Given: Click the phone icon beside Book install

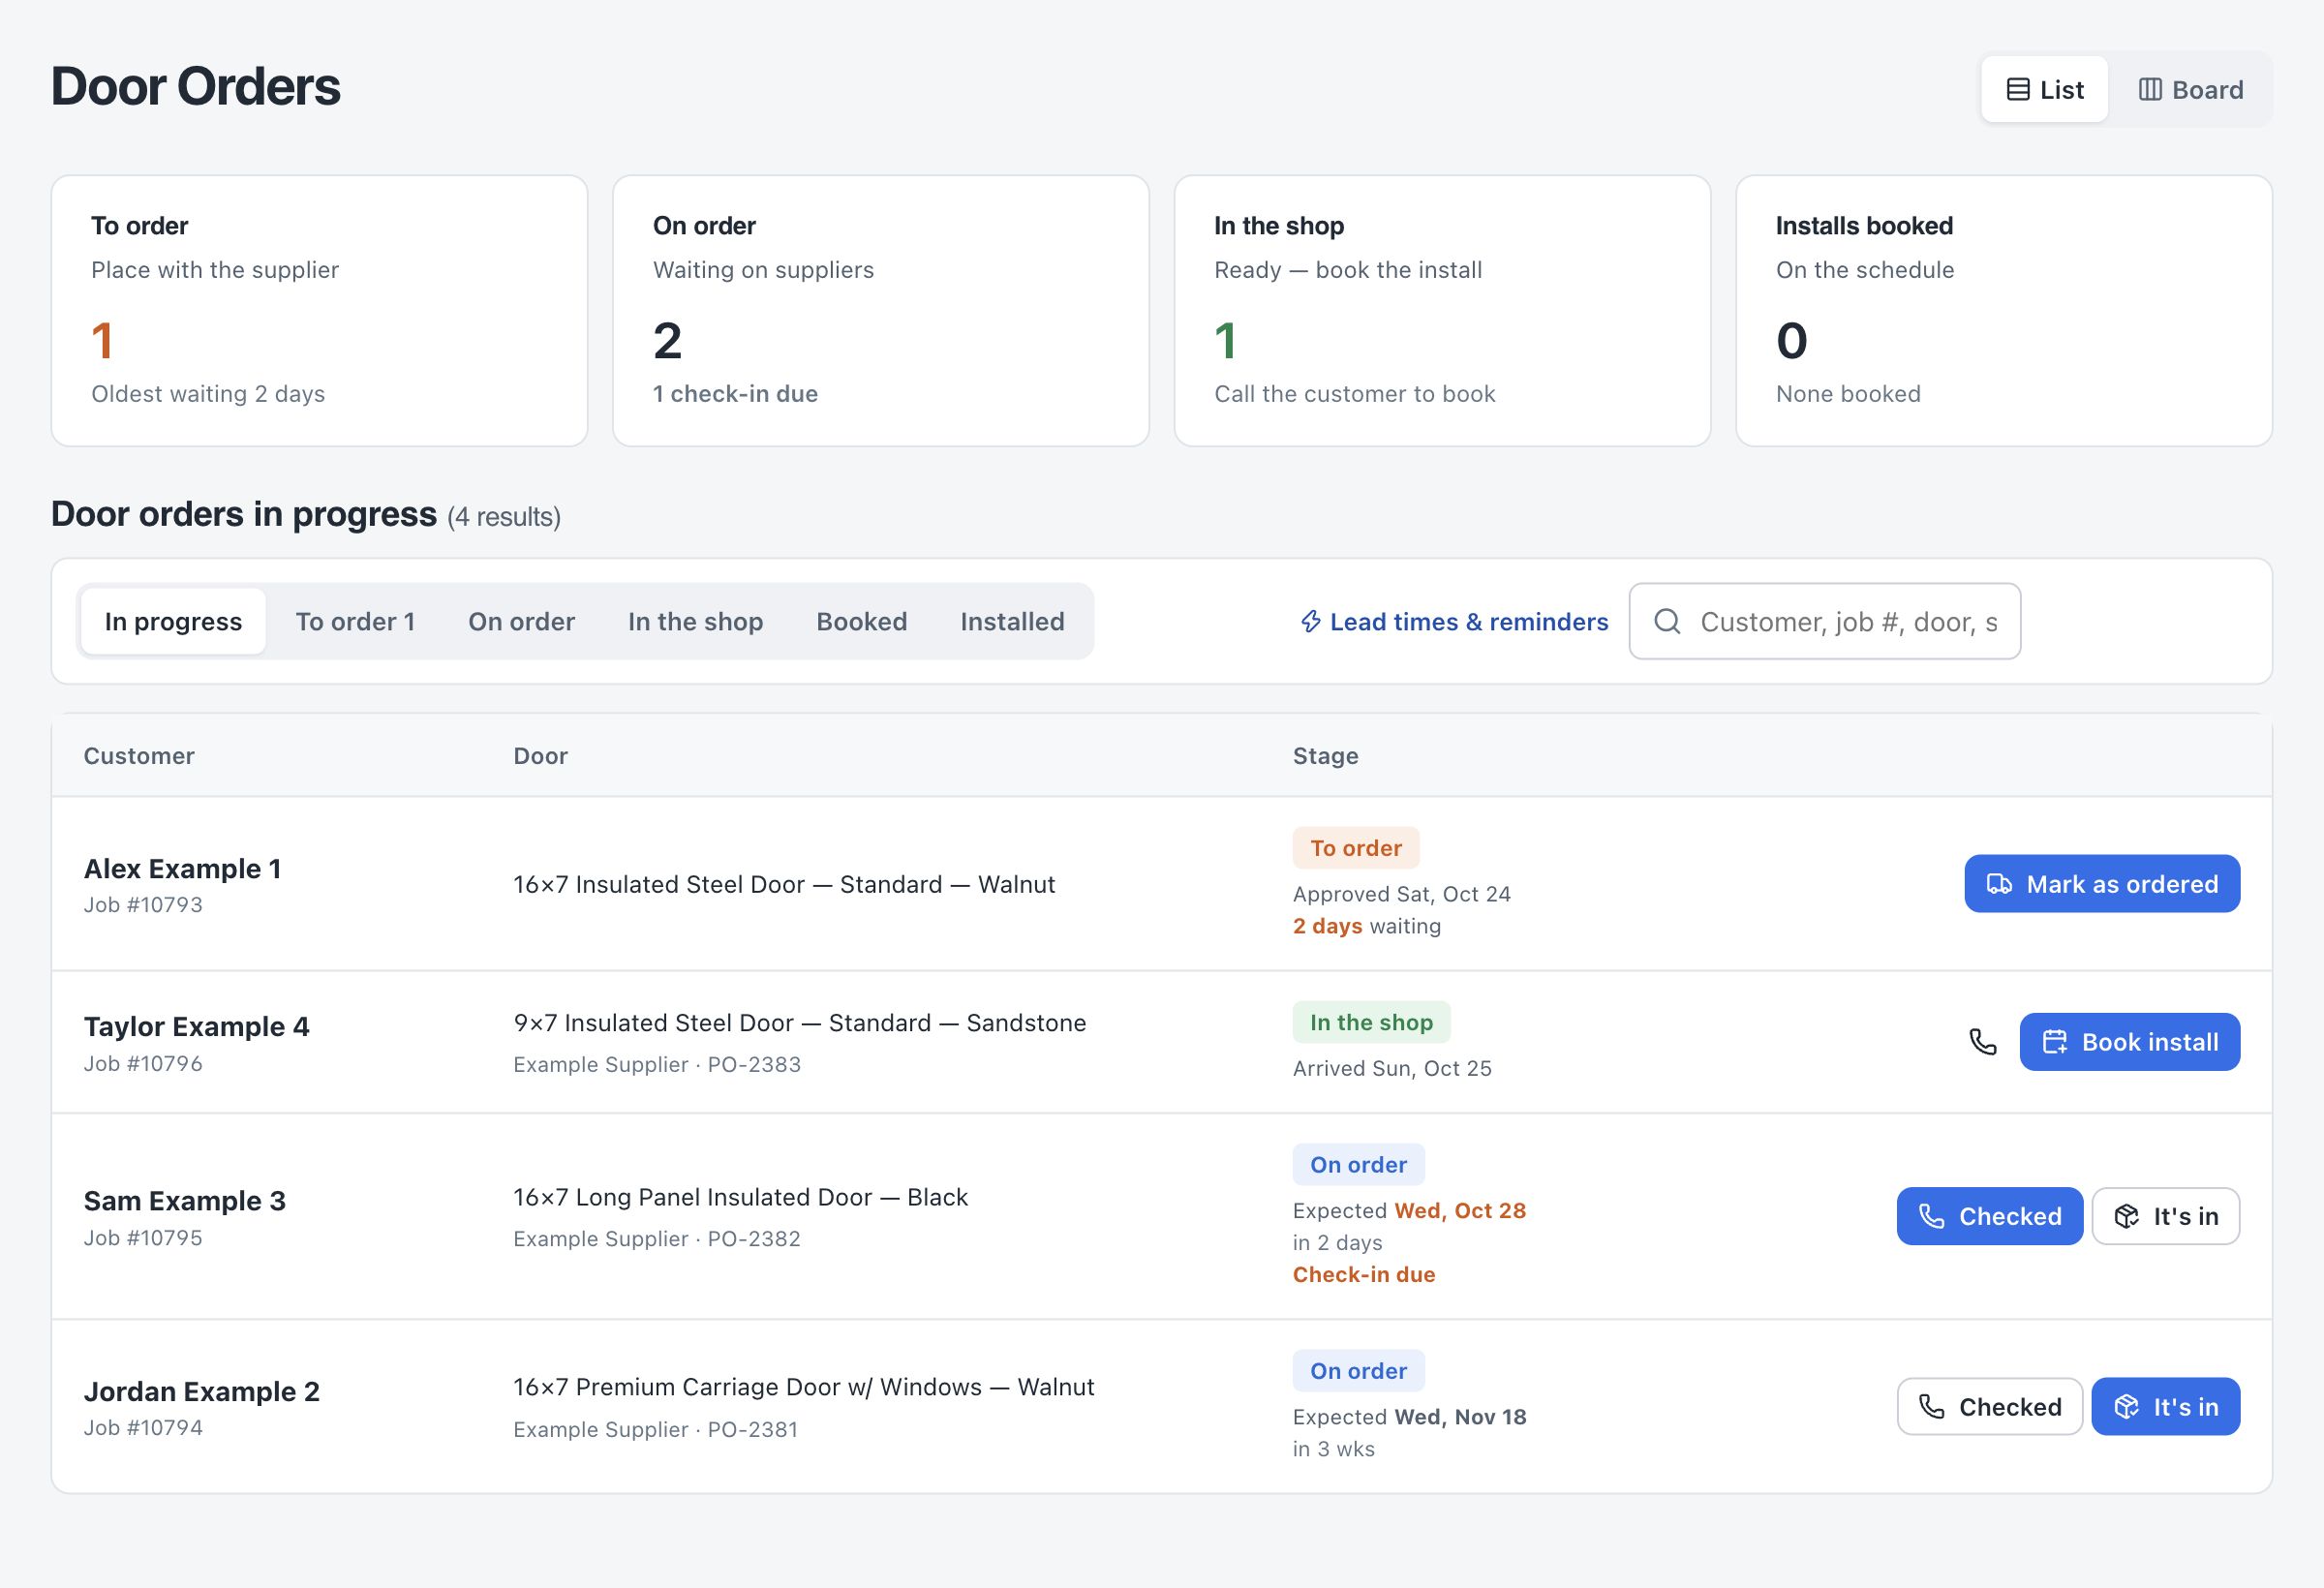Looking at the screenshot, I should [x=1982, y=1042].
